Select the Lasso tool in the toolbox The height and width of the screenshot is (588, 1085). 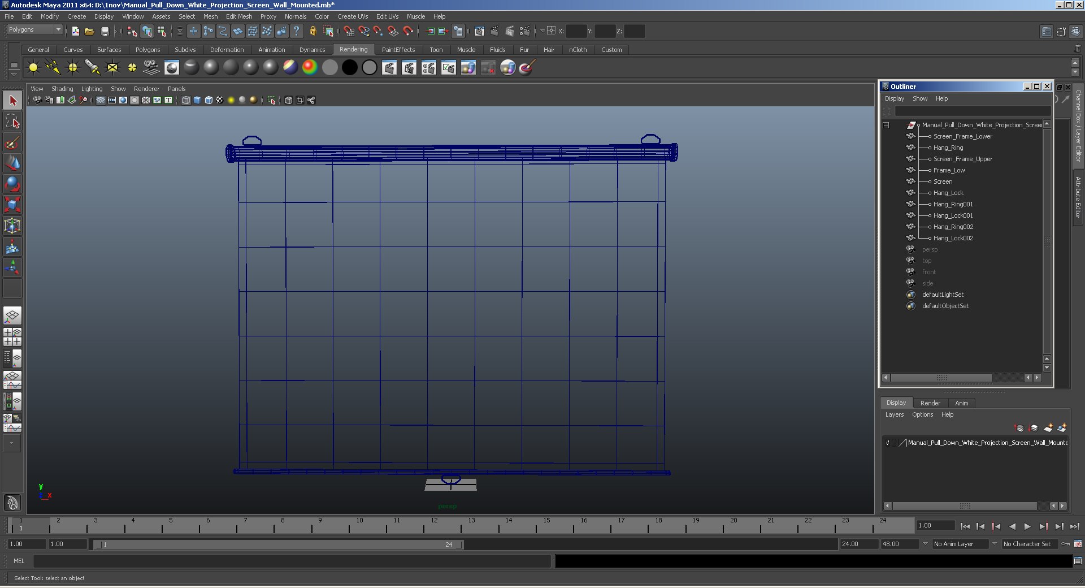[x=12, y=122]
